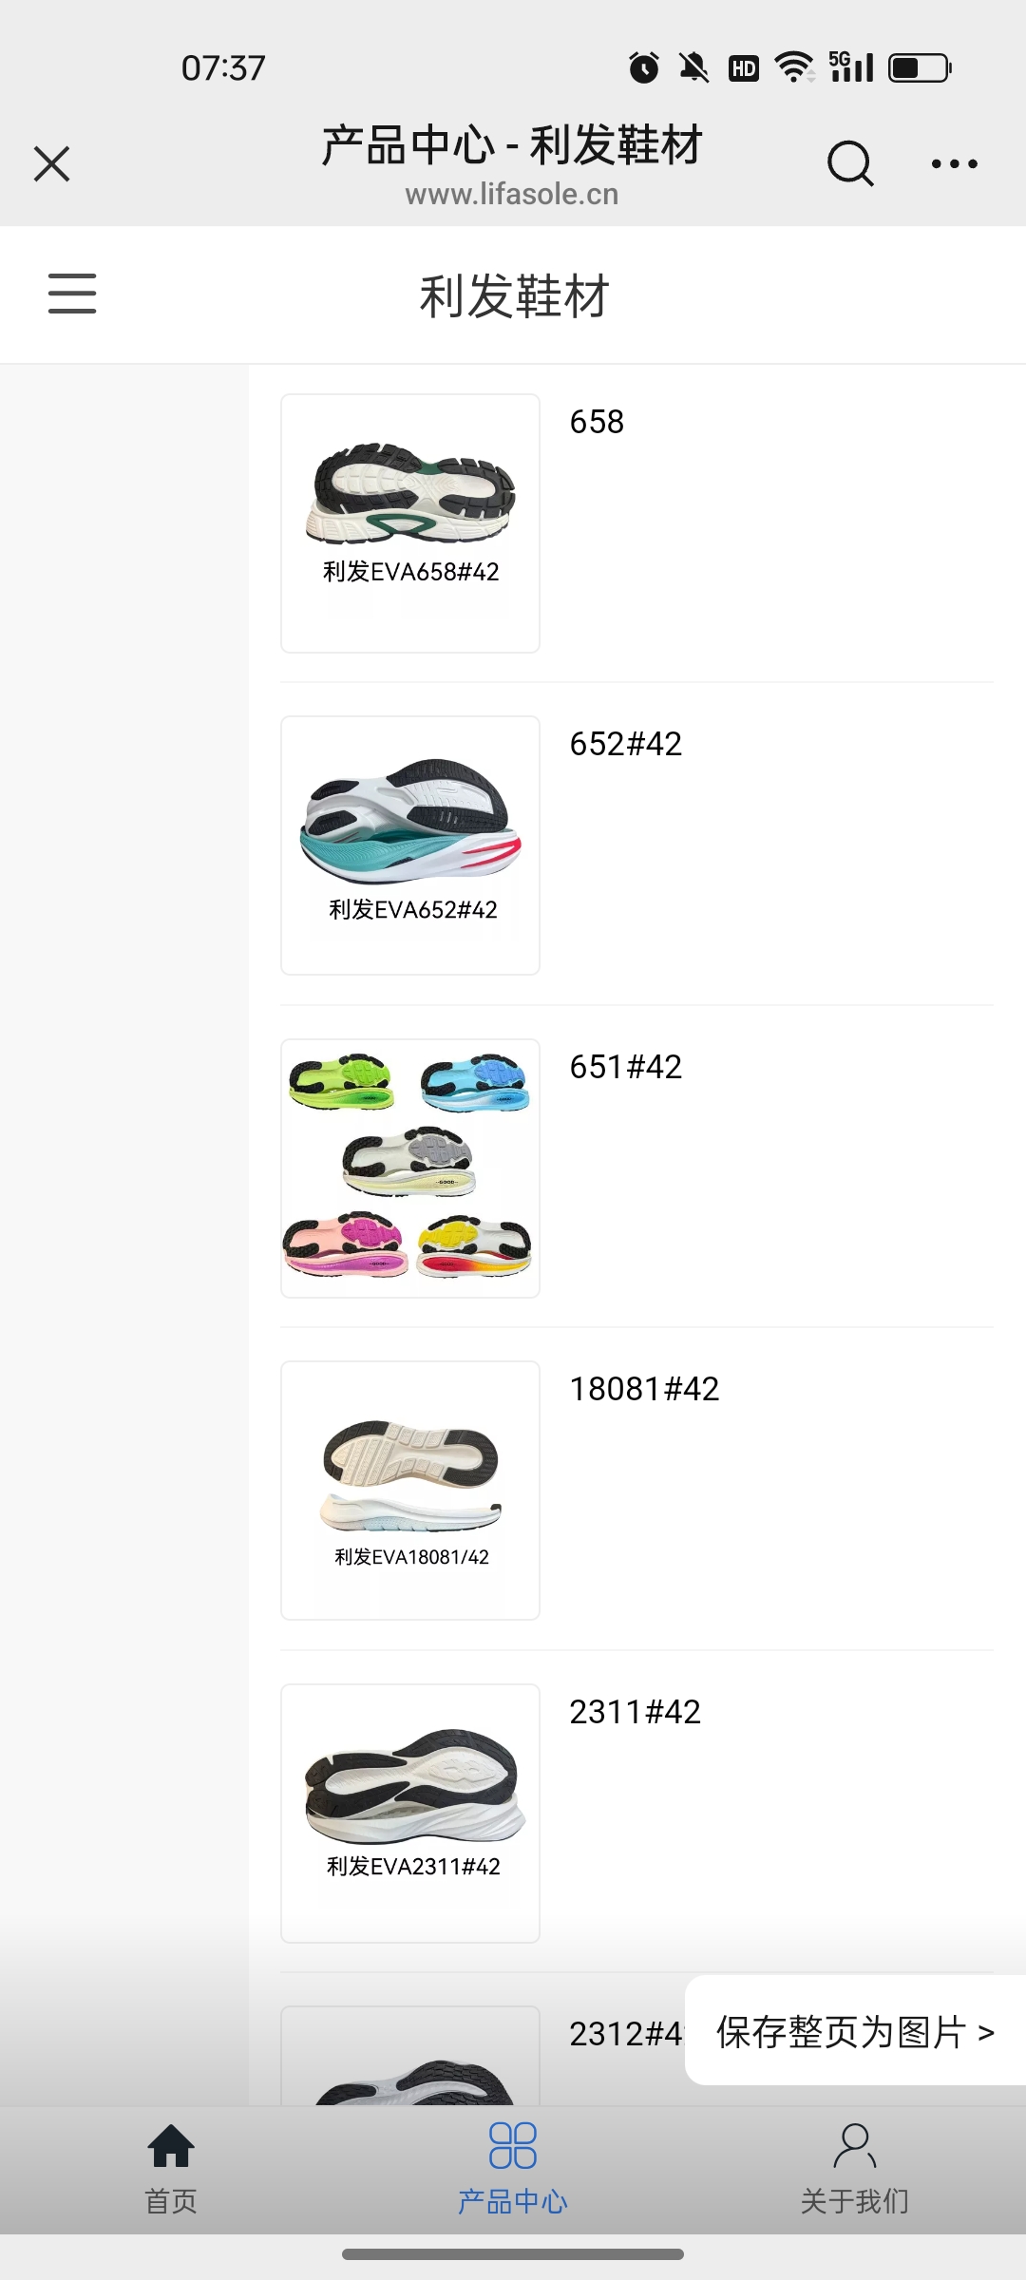
Task: Tap the search magnifier icon
Action: tap(850, 163)
